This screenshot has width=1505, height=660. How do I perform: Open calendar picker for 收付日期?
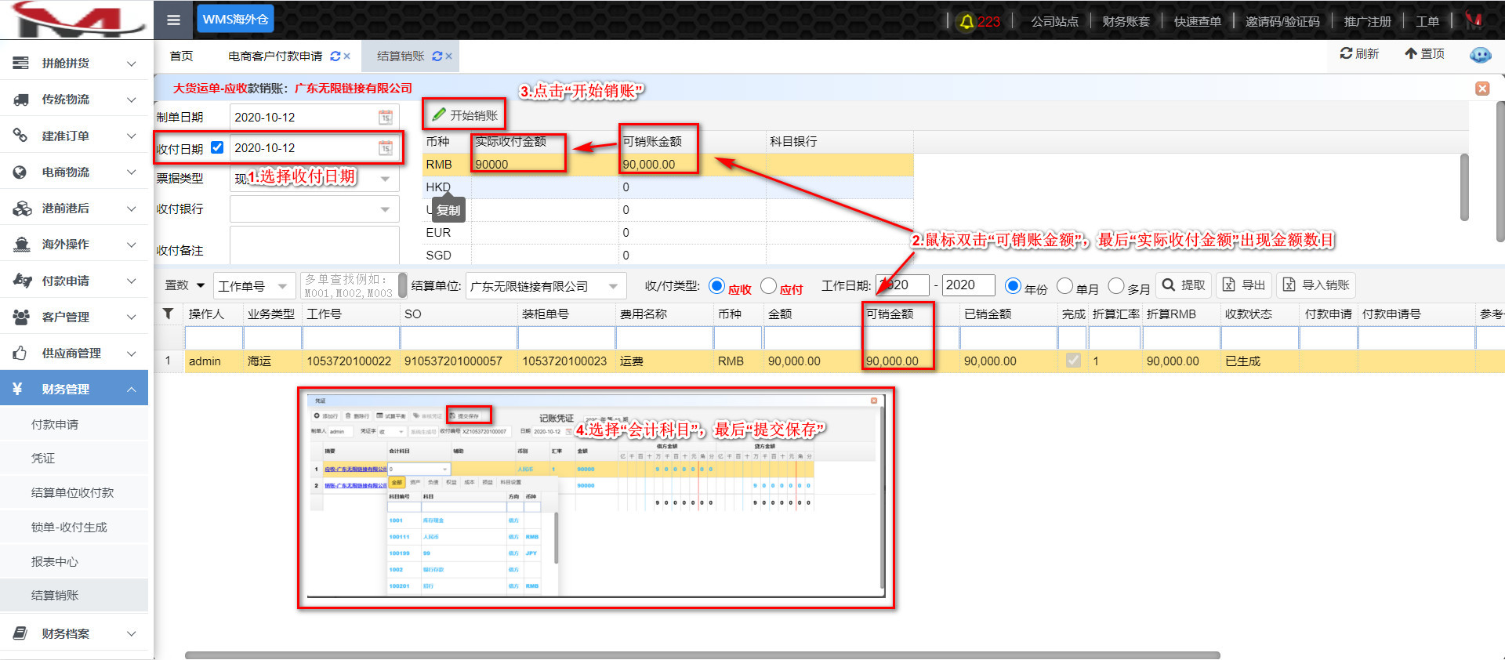tap(386, 148)
